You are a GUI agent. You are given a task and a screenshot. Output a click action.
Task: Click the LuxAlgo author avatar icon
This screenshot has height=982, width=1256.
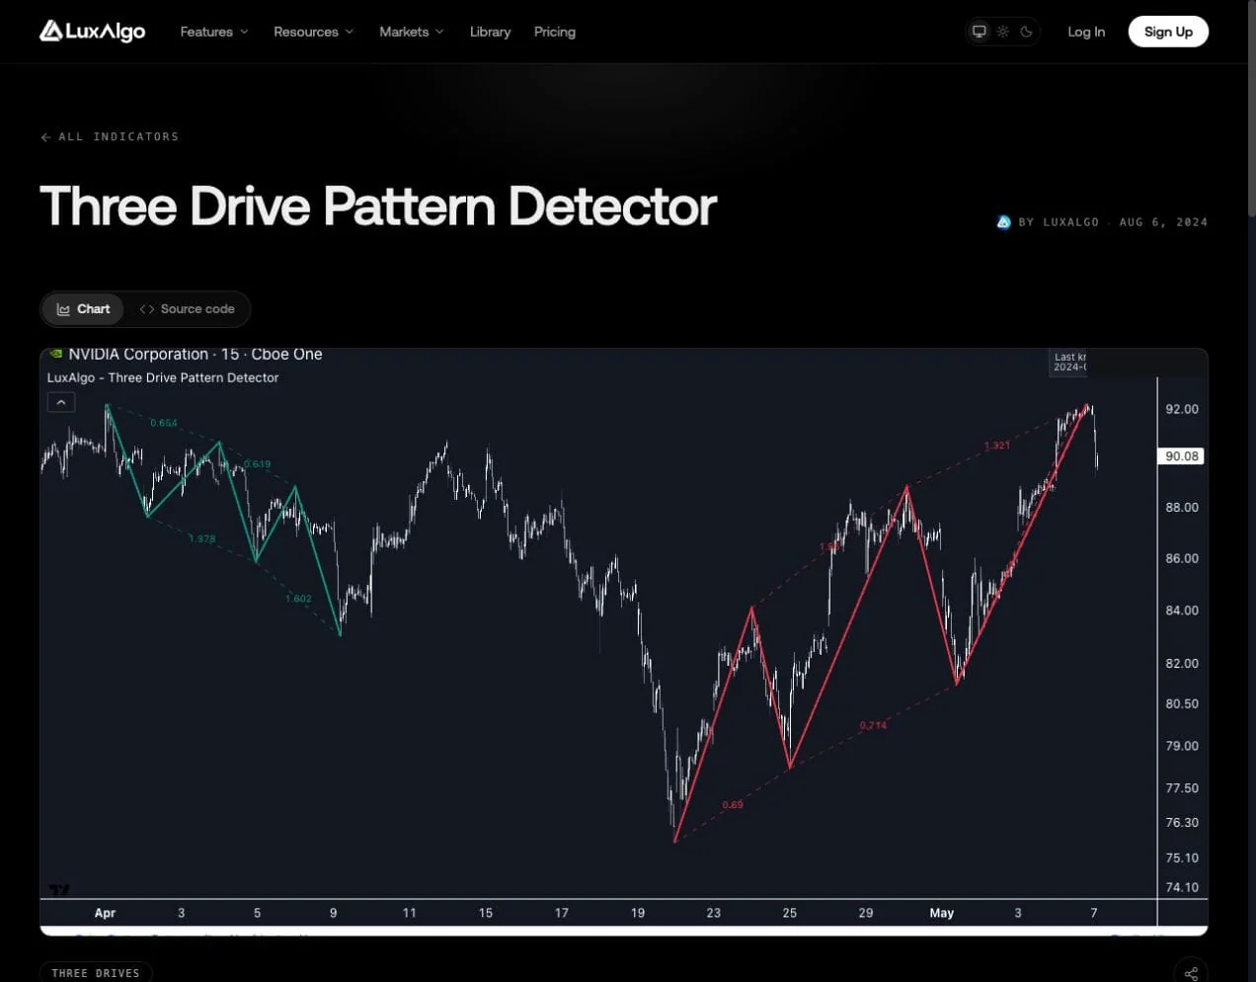1003,222
